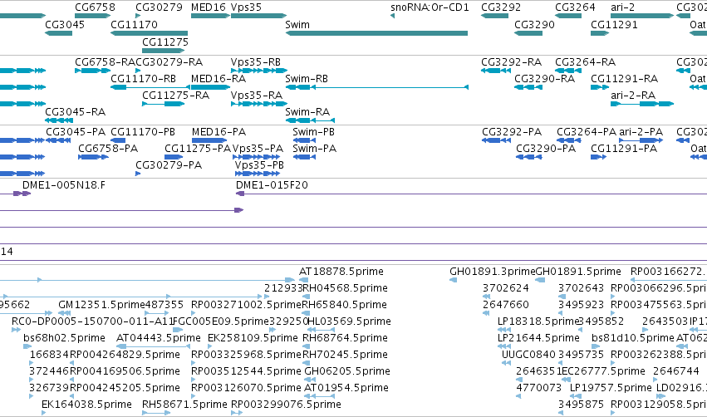707x417 pixels.
Task: Select transcript CG6758-RA label
Action: pos(105,61)
